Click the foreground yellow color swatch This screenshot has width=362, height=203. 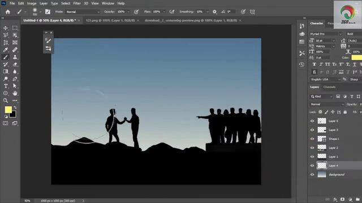[8, 109]
